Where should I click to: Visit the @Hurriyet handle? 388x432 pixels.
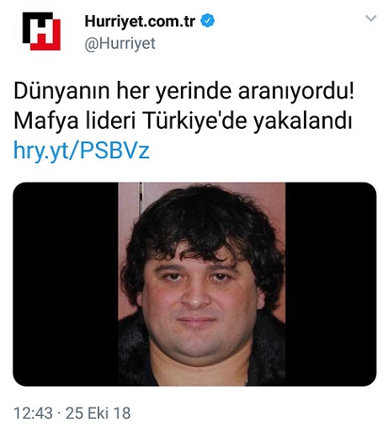tap(120, 44)
